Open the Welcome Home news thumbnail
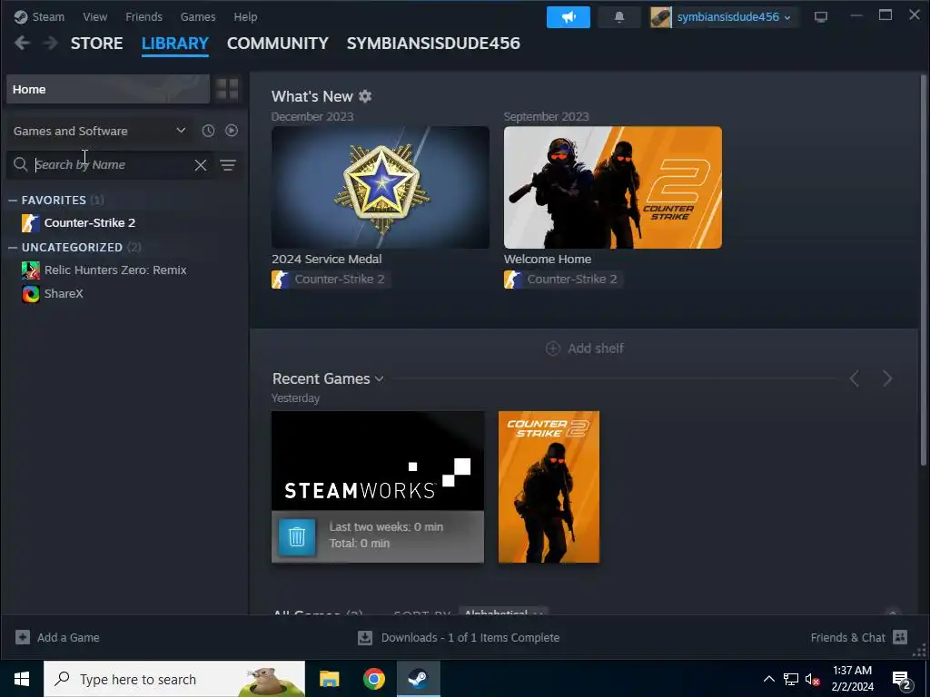The width and height of the screenshot is (930, 697). pos(613,187)
